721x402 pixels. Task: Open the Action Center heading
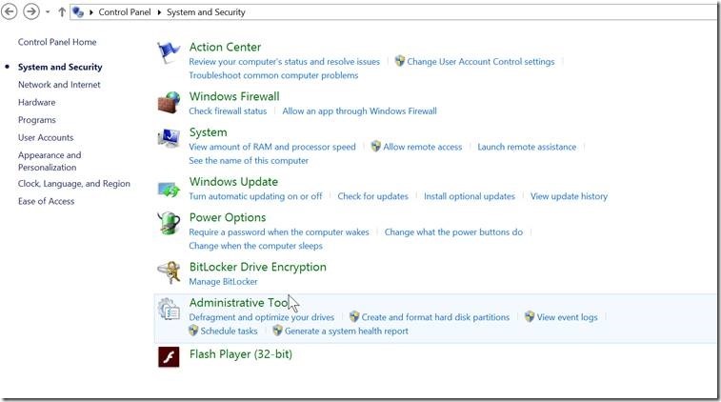(226, 47)
